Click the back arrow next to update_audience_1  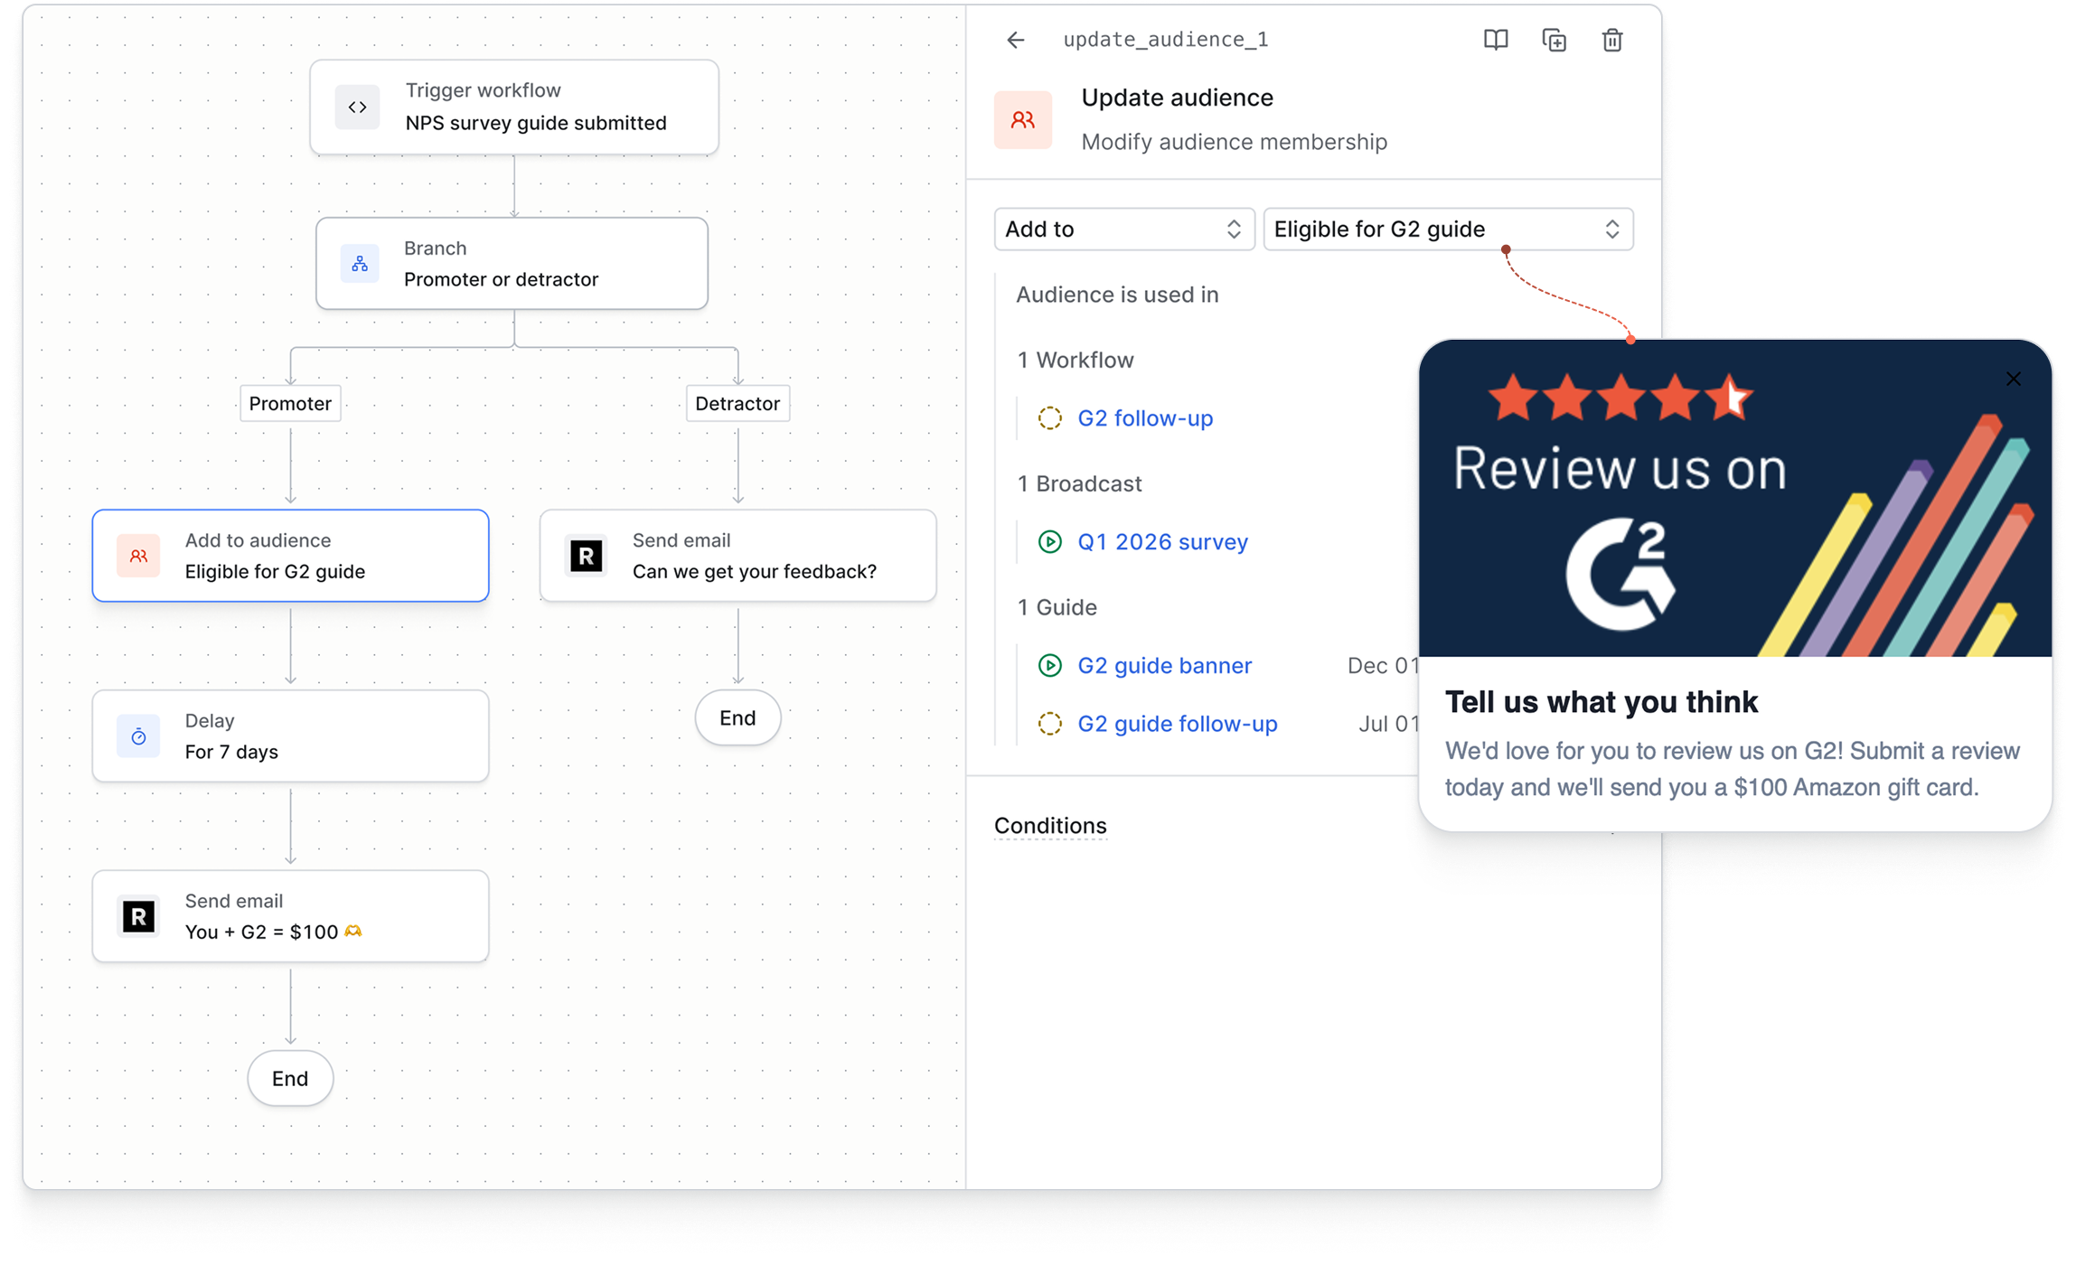pyautogui.click(x=1016, y=40)
